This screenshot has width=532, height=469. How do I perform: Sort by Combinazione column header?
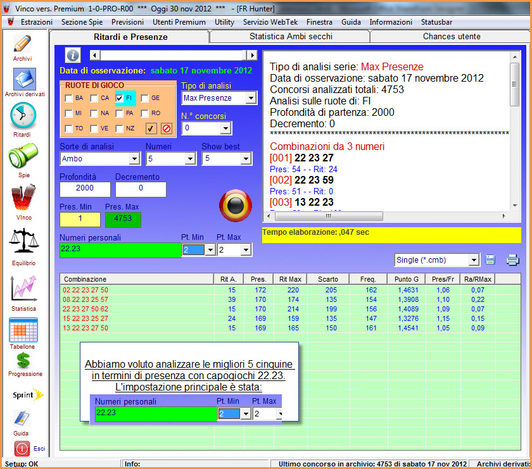coord(137,279)
